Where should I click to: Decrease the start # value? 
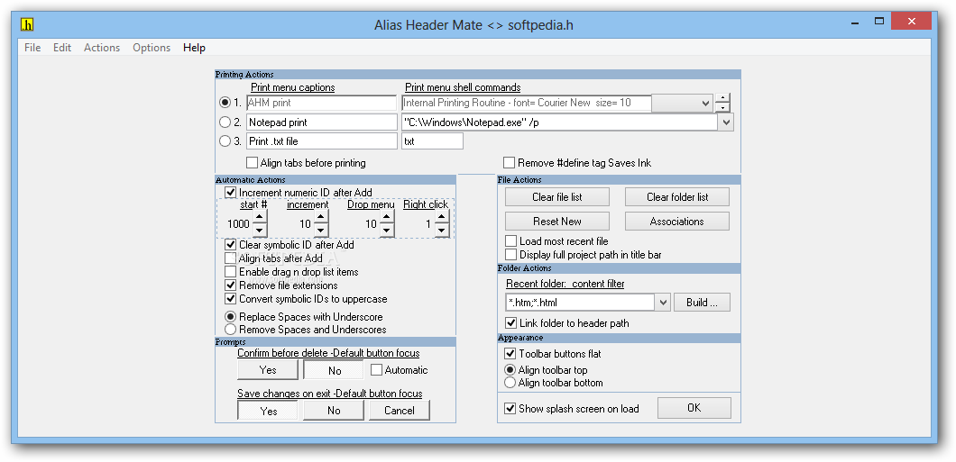click(260, 231)
